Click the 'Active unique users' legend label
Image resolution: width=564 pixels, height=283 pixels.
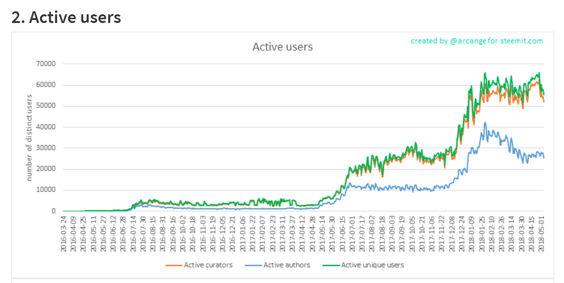[372, 265]
